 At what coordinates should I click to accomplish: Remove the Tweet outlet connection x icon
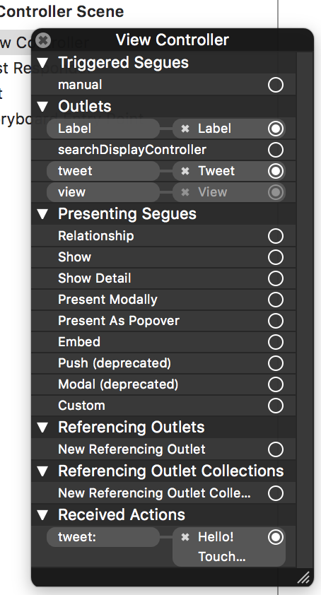point(185,171)
